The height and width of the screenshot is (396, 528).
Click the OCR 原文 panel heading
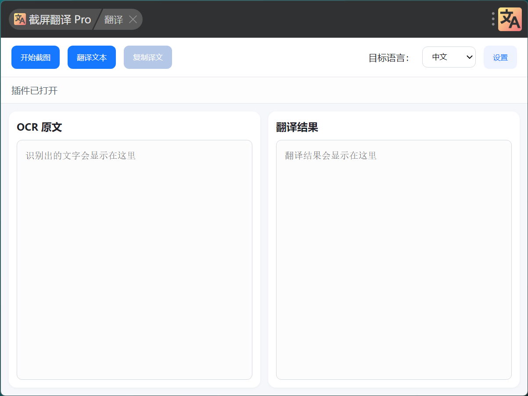40,127
